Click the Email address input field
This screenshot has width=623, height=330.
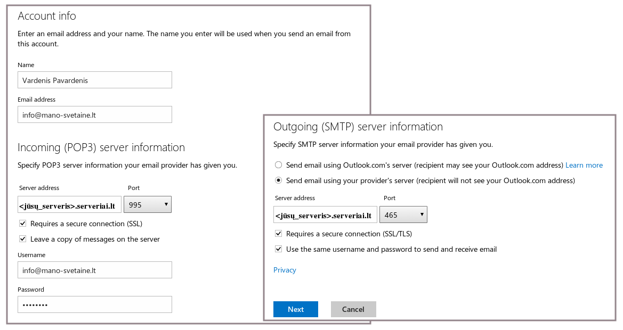click(94, 114)
